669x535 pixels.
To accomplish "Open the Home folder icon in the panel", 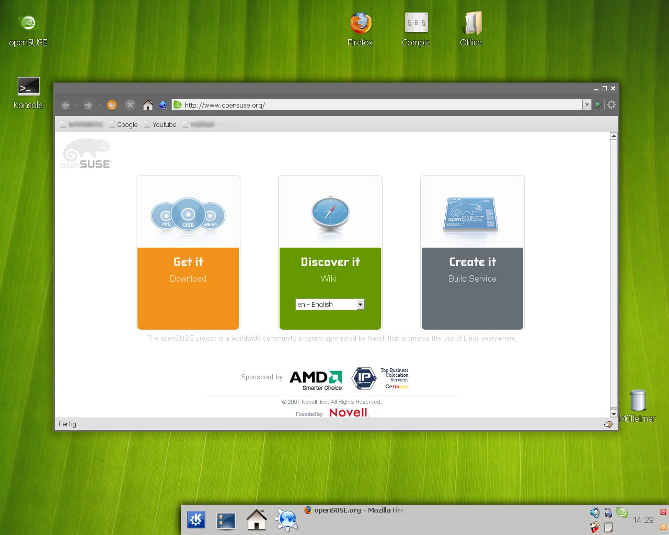I will pyautogui.click(x=257, y=520).
